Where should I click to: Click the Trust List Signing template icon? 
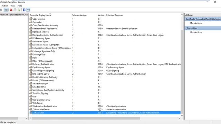(x=31, y=93)
